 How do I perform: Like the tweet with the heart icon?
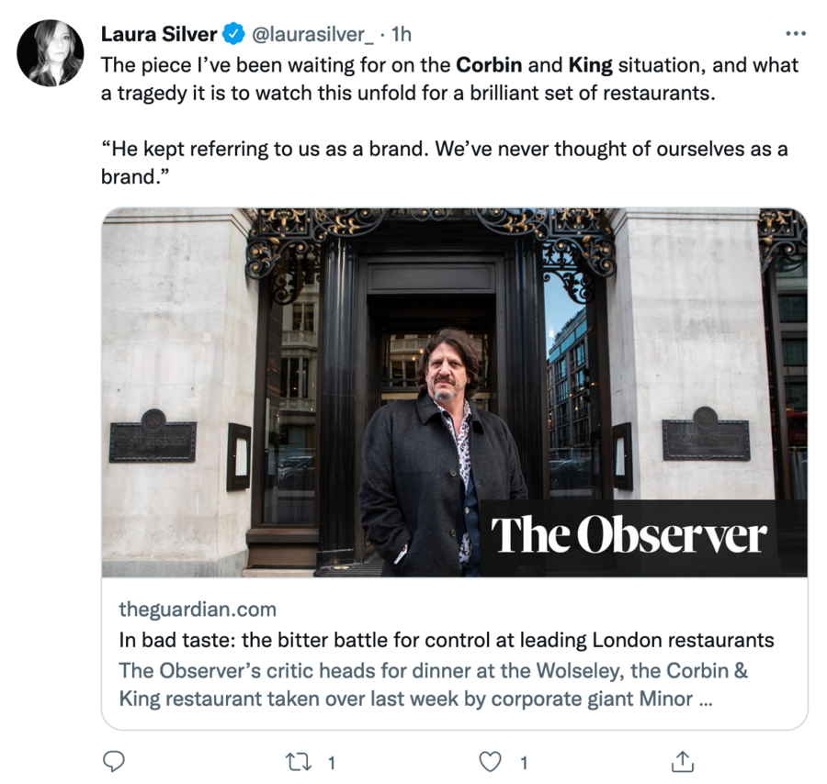pyautogui.click(x=492, y=761)
